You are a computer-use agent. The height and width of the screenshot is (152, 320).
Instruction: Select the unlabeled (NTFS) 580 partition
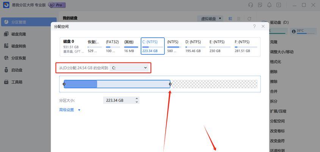(174, 46)
